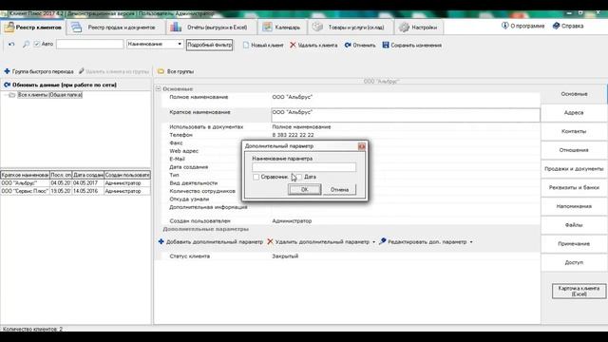Select Все клиенты (Общая папка) tree item
The height and width of the screenshot is (342, 608).
49,95
